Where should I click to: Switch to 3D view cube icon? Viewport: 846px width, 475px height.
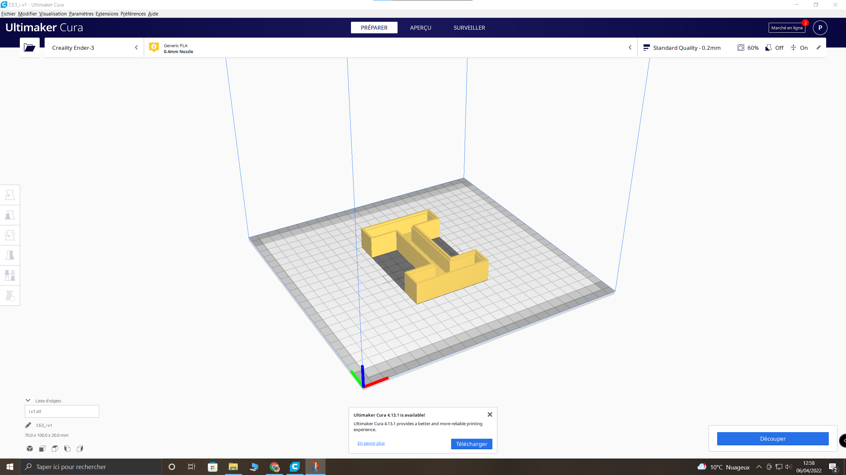[30, 448]
